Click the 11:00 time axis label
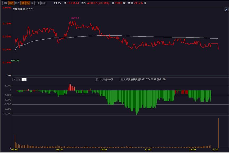Image resolution: width=229 pixels, height=153 pixels. pos(104,150)
